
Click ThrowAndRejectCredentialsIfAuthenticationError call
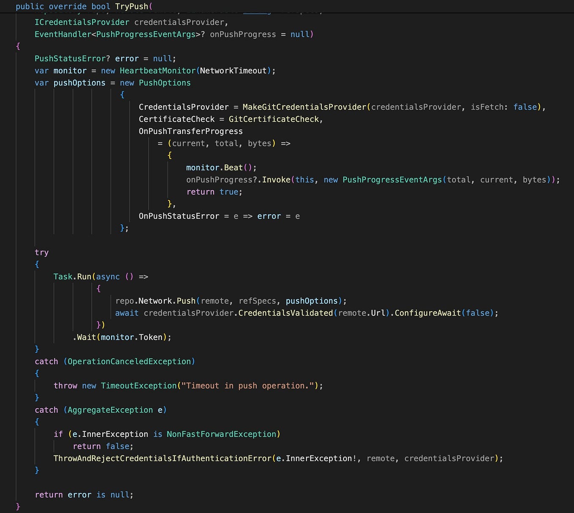click(162, 458)
